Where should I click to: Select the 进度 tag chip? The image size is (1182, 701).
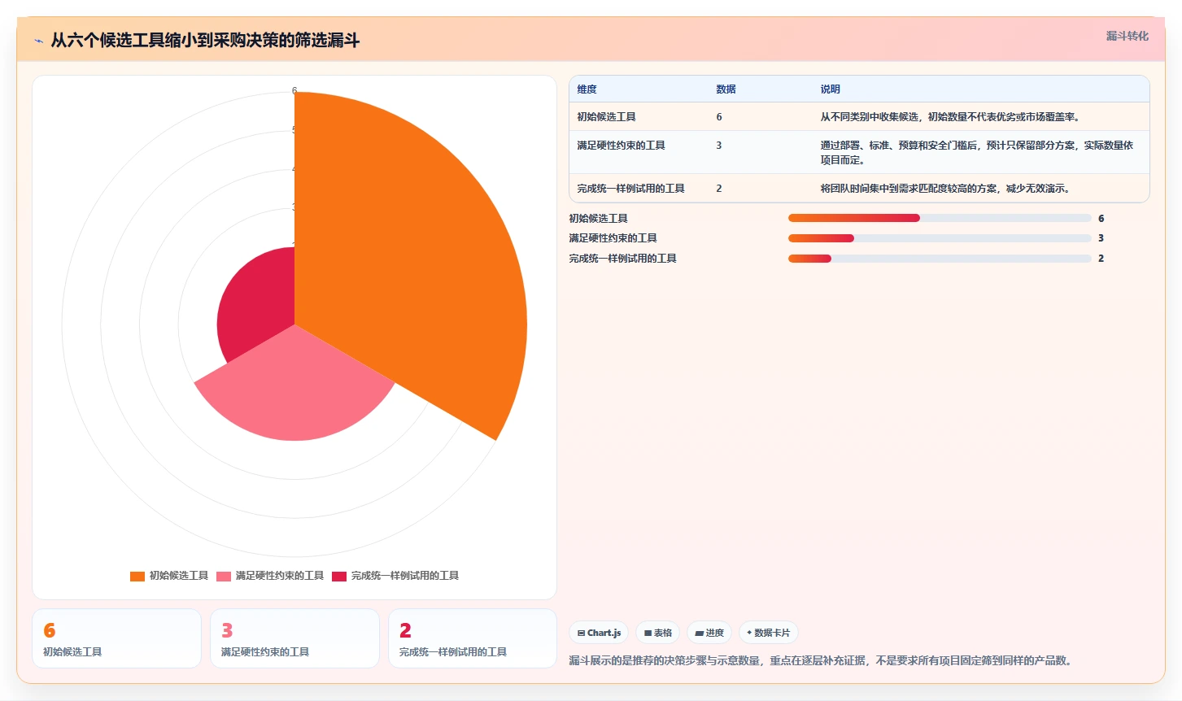[x=709, y=633]
